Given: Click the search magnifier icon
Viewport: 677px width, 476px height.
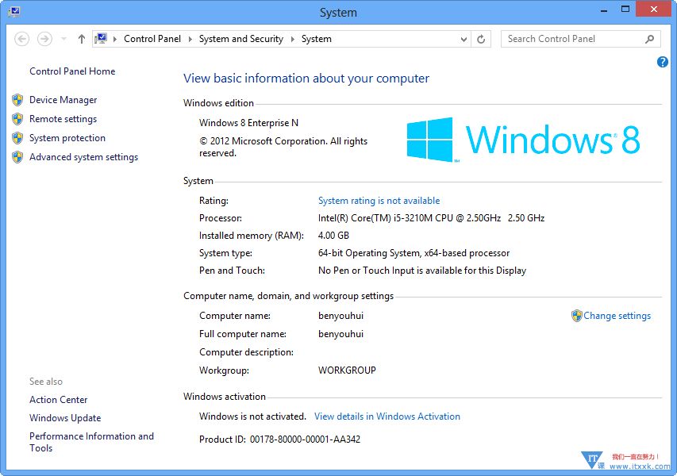Looking at the screenshot, I should click(x=649, y=40).
